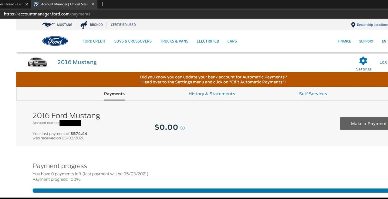
Task: Select the EN language option
Action: pyautogui.click(x=384, y=41)
